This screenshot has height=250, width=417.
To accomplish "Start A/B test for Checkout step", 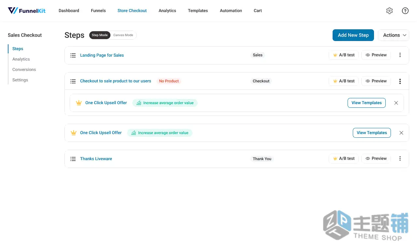I will pos(344,81).
